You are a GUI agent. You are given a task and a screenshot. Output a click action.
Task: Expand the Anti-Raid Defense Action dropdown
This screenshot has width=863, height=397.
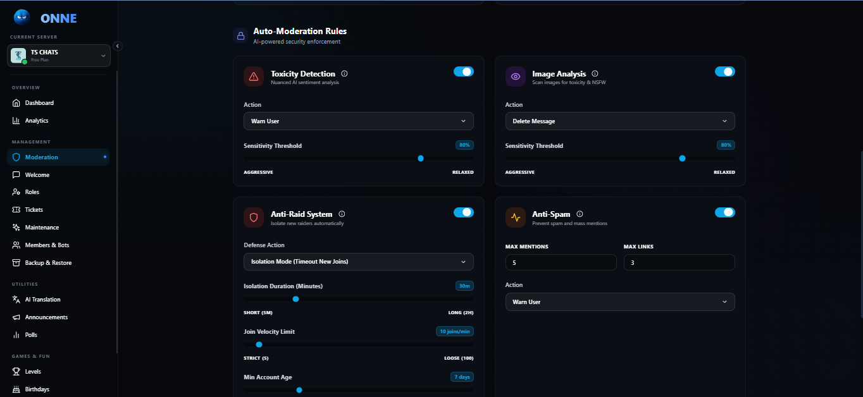point(358,262)
